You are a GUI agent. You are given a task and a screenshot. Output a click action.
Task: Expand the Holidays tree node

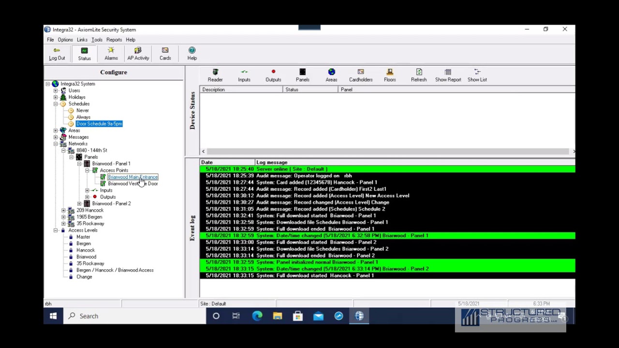pyautogui.click(x=56, y=97)
